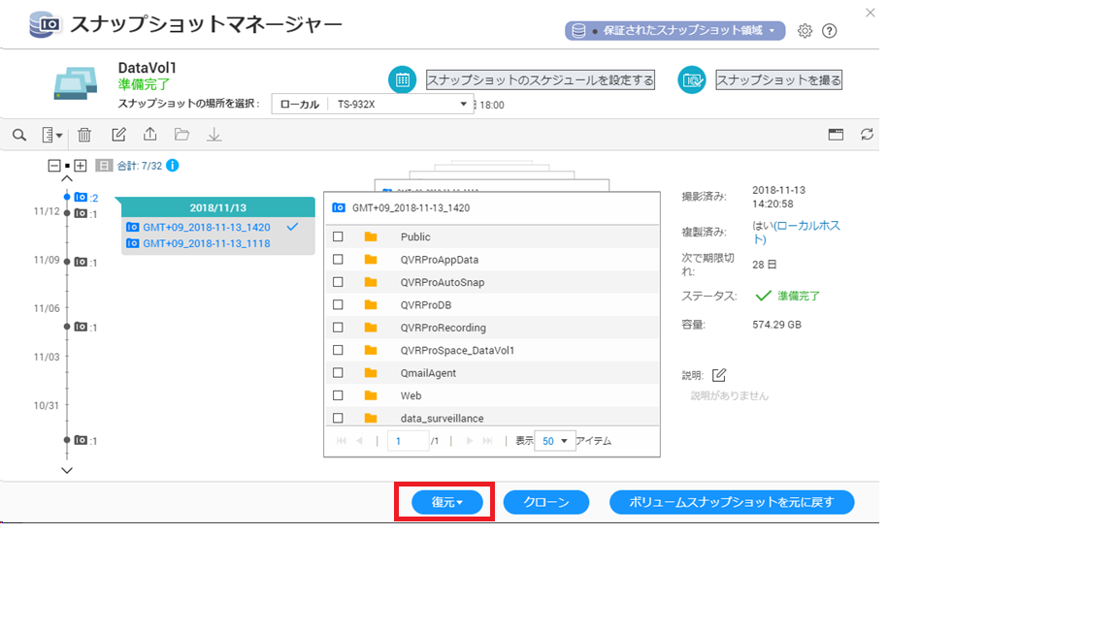Click the refresh icon at toolbar right
This screenshot has width=1118, height=628.
867,136
